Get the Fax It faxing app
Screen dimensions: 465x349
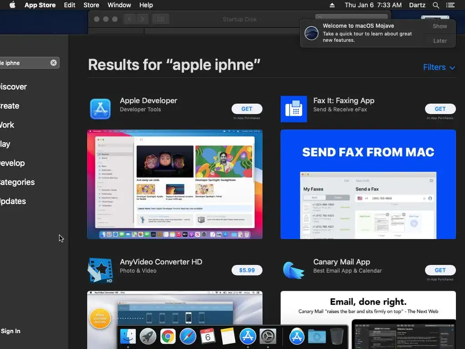(x=440, y=109)
